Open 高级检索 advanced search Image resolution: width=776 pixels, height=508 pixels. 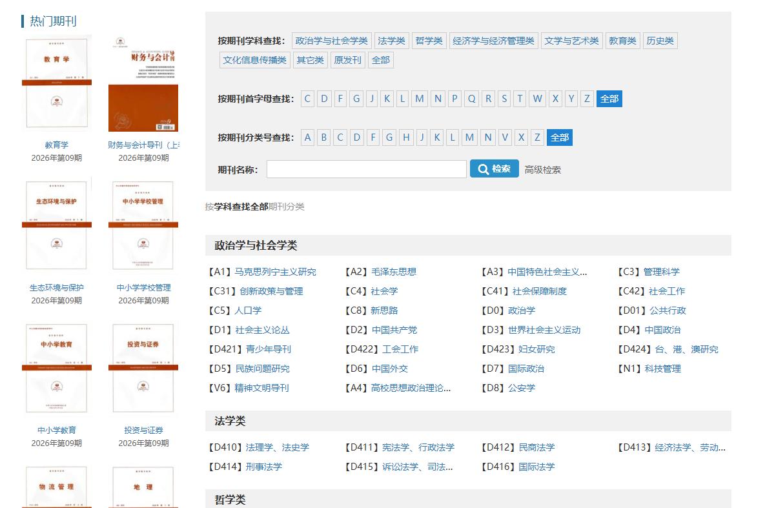[x=542, y=170]
